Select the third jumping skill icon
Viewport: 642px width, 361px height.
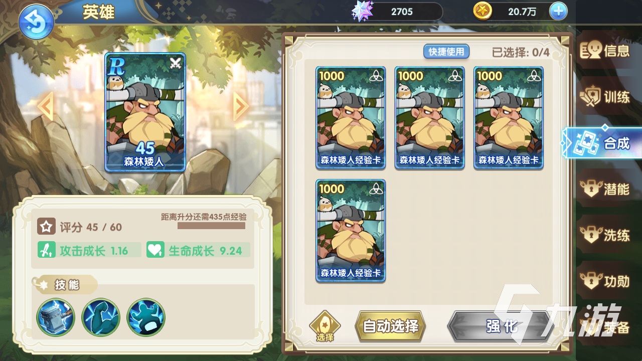click(146, 317)
